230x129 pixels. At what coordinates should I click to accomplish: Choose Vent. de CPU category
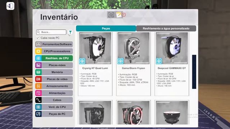coord(54,107)
